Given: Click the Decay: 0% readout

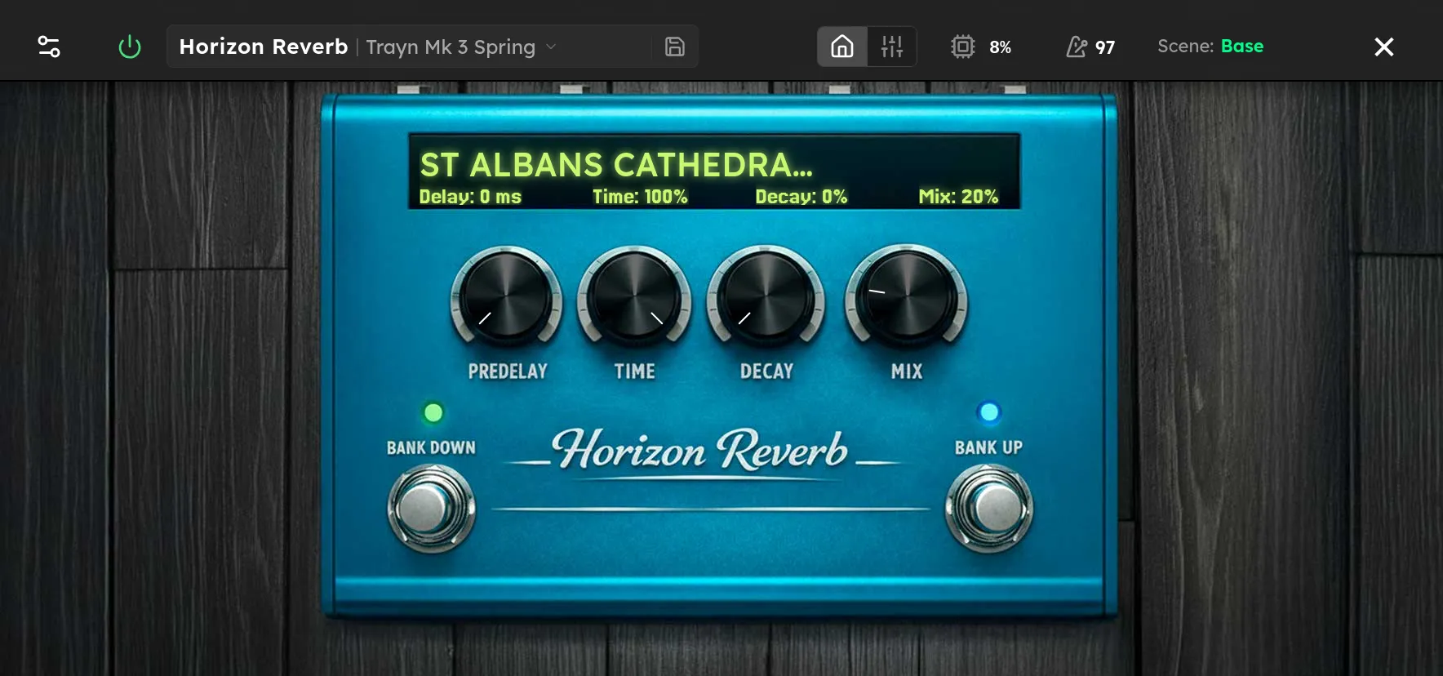Looking at the screenshot, I should pyautogui.click(x=801, y=197).
